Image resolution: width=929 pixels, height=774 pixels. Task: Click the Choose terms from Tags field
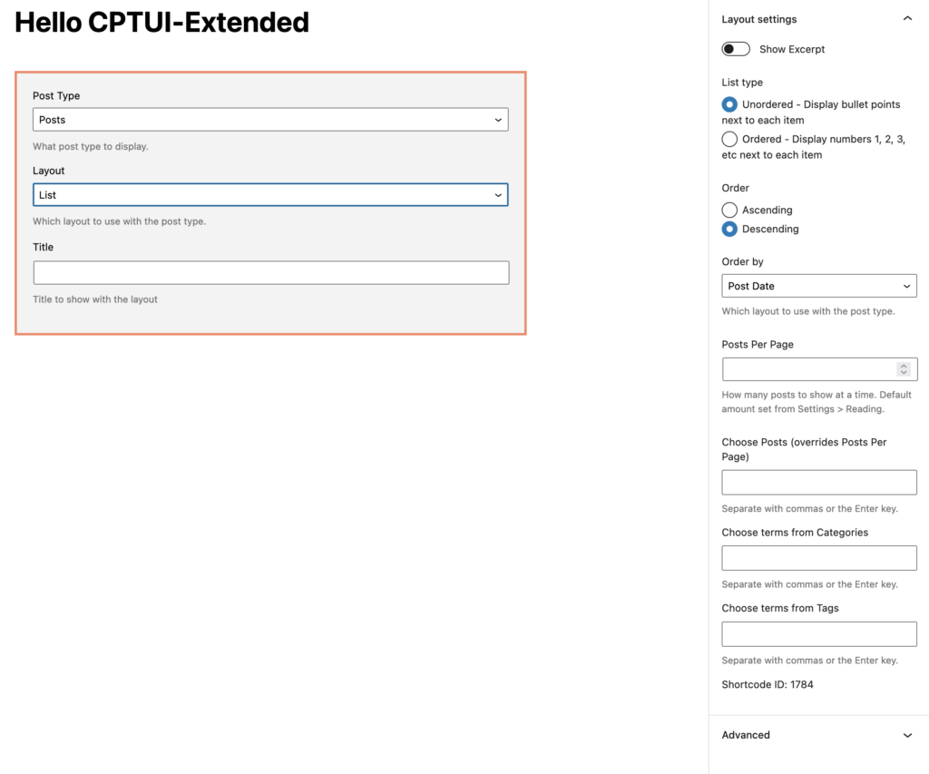pos(818,633)
